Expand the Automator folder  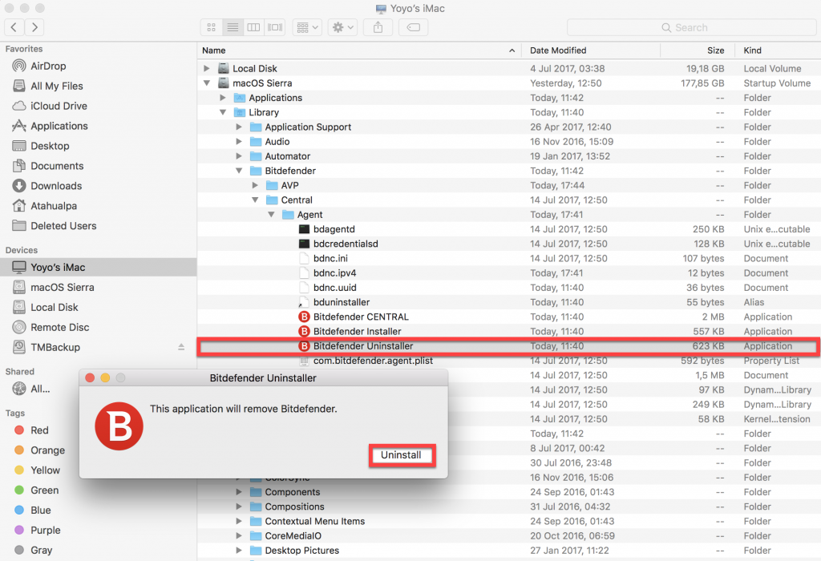[239, 156]
